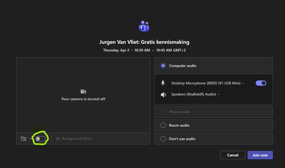Choose the Room audio radio button
This screenshot has width=285, height=168.
point(163,126)
